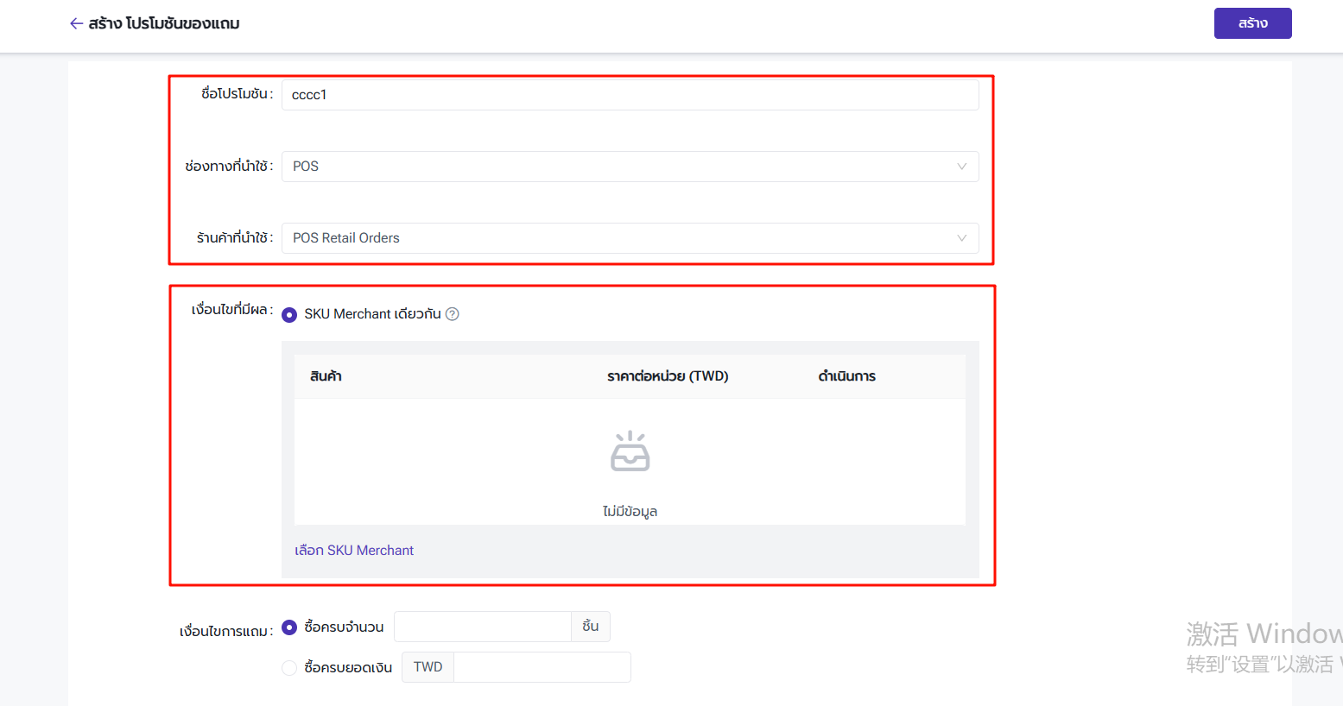This screenshot has width=1343, height=706.
Task: Choose the ซื้อครบยอดเงิน radio option
Action: click(x=289, y=668)
